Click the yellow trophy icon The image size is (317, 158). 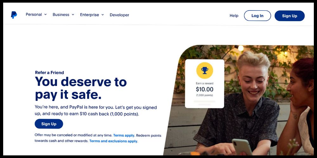point(204,70)
